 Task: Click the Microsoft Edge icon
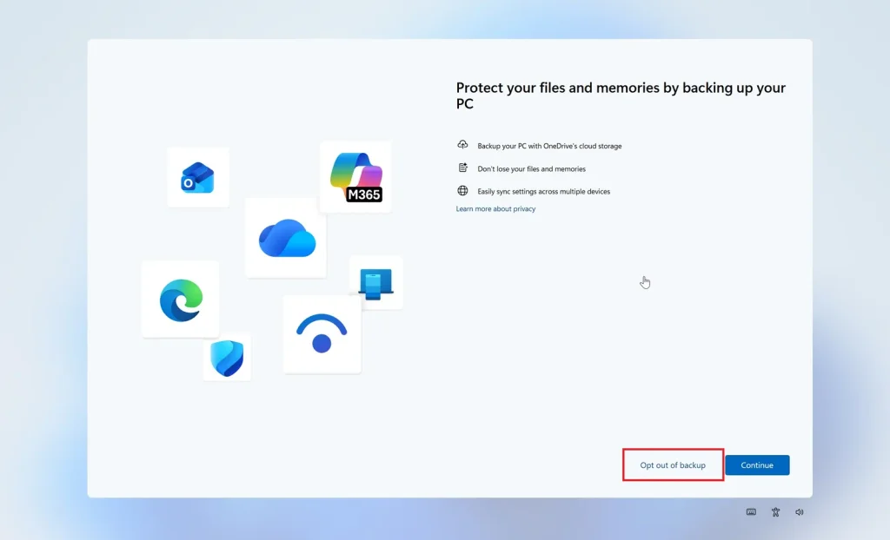click(x=181, y=300)
